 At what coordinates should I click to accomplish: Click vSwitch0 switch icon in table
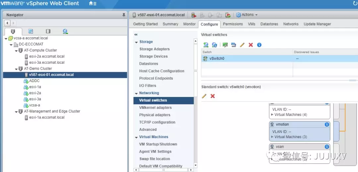click(205, 58)
